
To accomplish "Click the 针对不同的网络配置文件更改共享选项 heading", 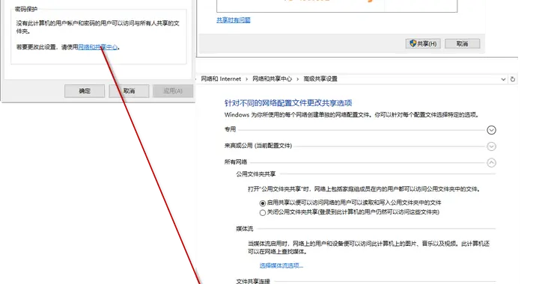I will coord(288,103).
